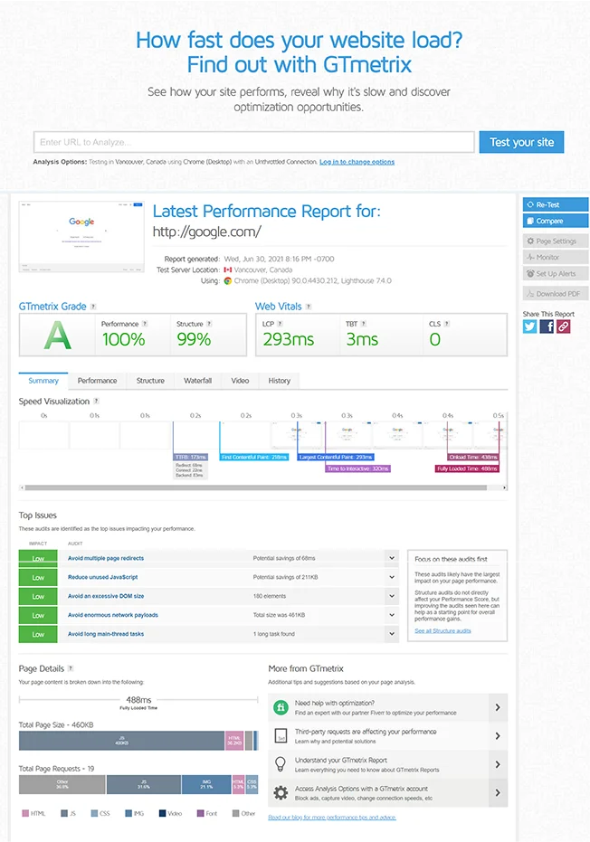Screen dimensions: 590x842
Task: Click the JS 400KB page size bar
Action: (x=121, y=741)
